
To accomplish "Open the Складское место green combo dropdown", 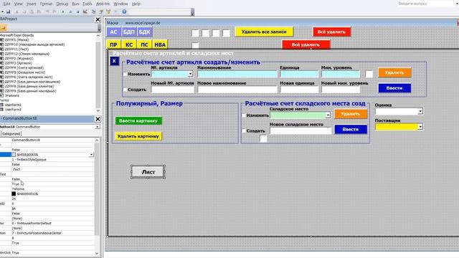I will pyautogui.click(x=328, y=115).
